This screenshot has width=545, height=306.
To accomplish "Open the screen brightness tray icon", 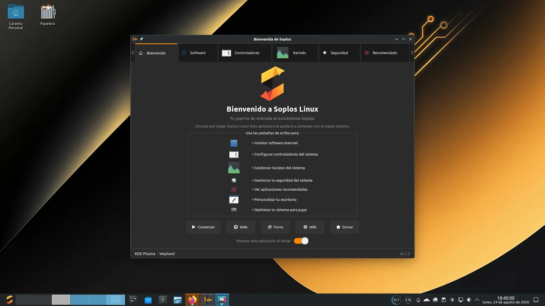I will 452,300.
